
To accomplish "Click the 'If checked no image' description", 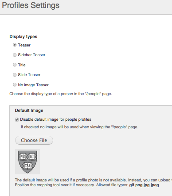I will tap(79, 127).
